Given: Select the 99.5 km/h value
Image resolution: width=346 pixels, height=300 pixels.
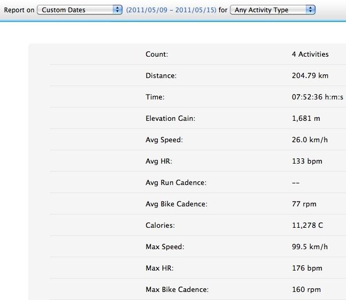Looking at the screenshot, I should click(x=310, y=247).
